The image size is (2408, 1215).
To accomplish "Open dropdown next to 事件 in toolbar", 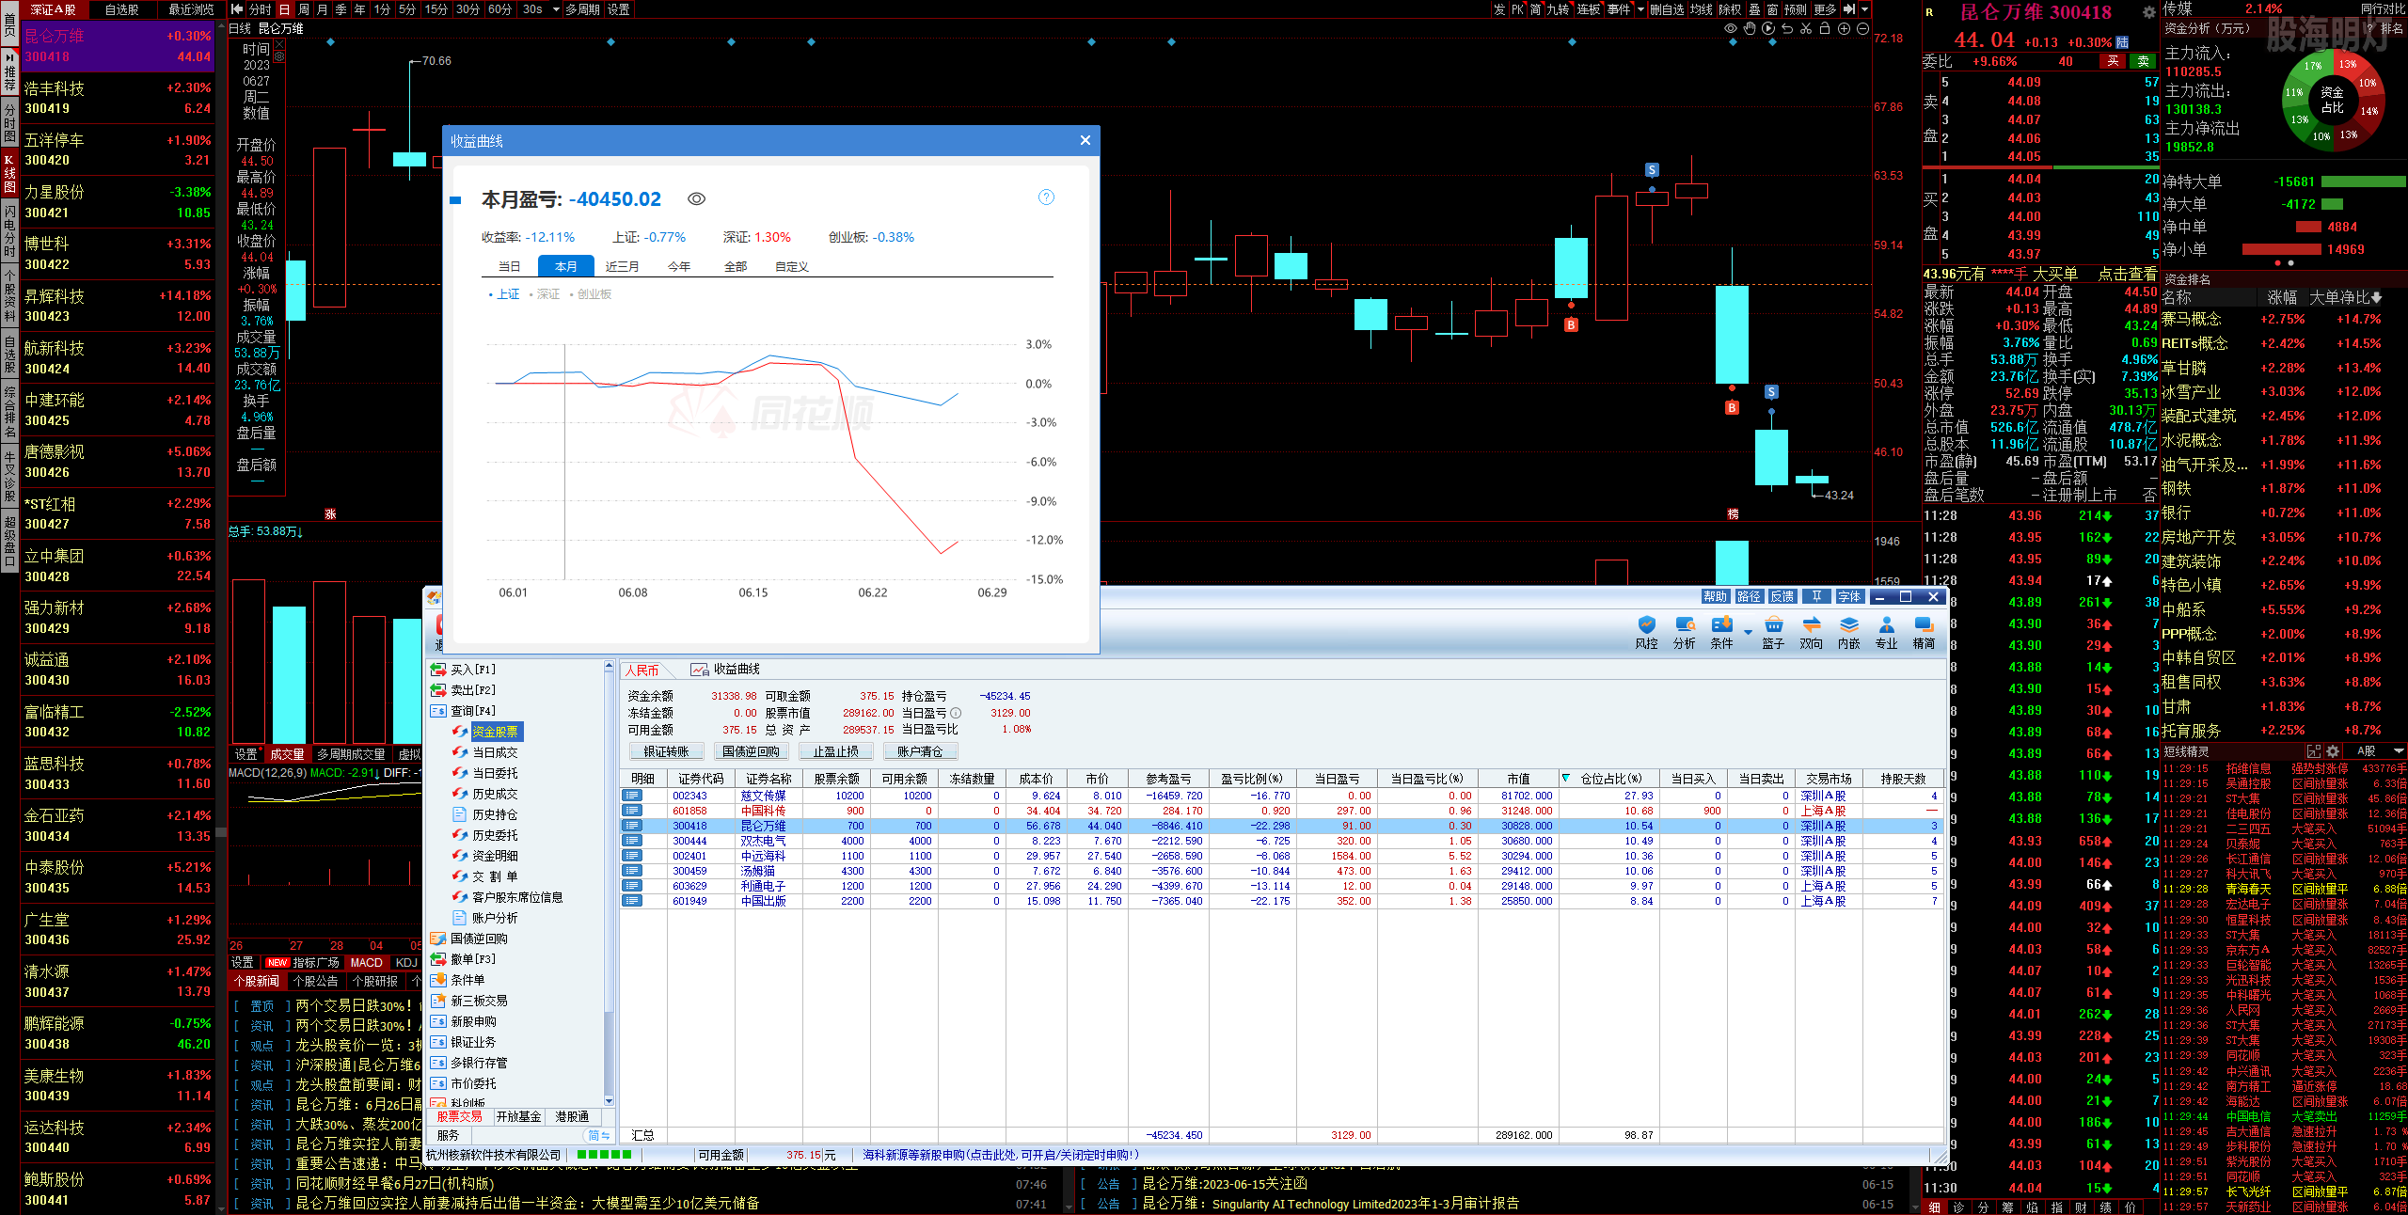I will click(1641, 9).
